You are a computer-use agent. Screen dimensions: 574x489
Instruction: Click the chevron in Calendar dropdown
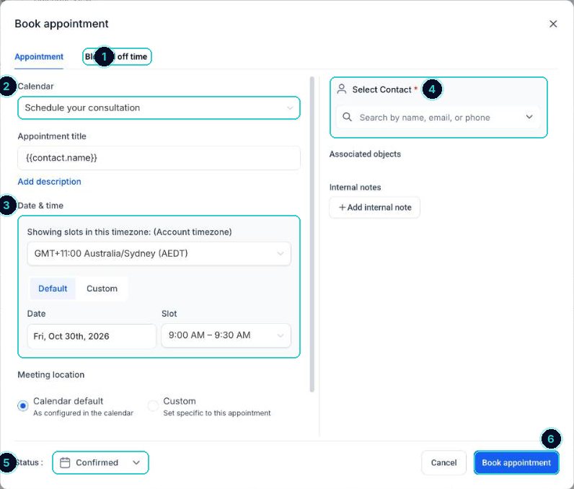(x=290, y=108)
